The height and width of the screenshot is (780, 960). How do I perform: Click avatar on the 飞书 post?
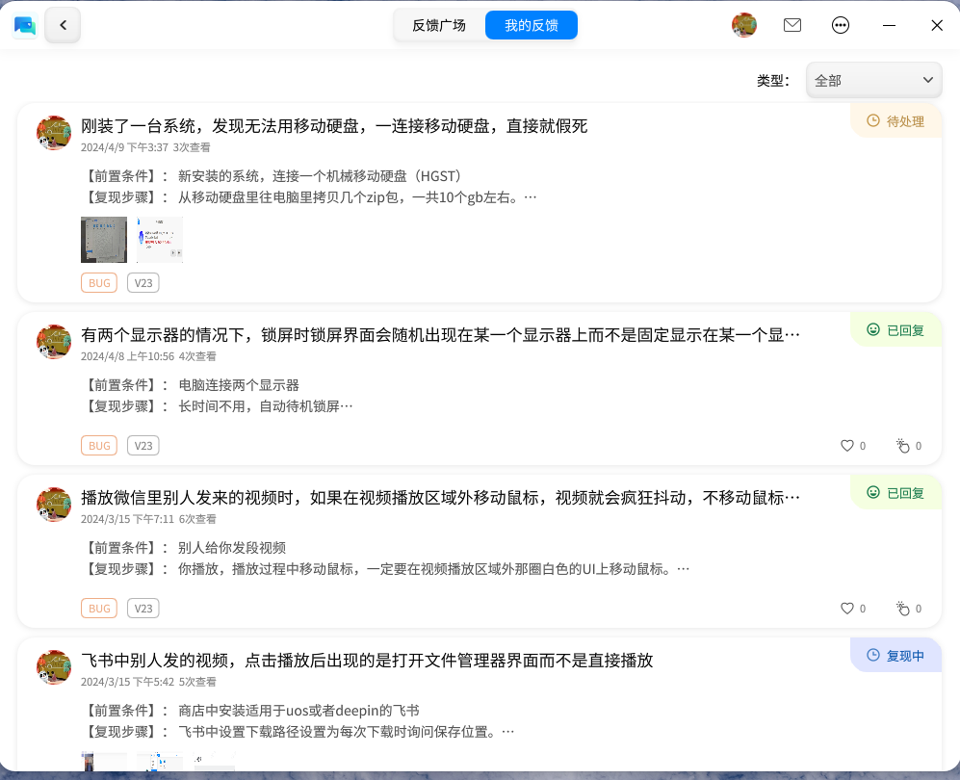pos(54,667)
